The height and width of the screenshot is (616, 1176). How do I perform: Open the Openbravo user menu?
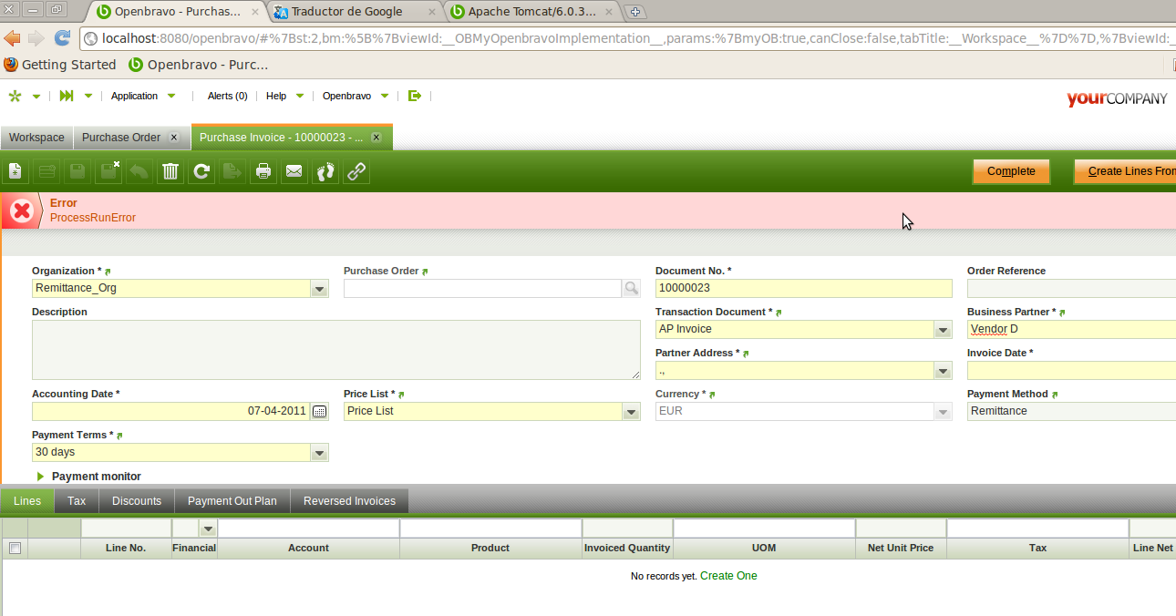coord(356,96)
